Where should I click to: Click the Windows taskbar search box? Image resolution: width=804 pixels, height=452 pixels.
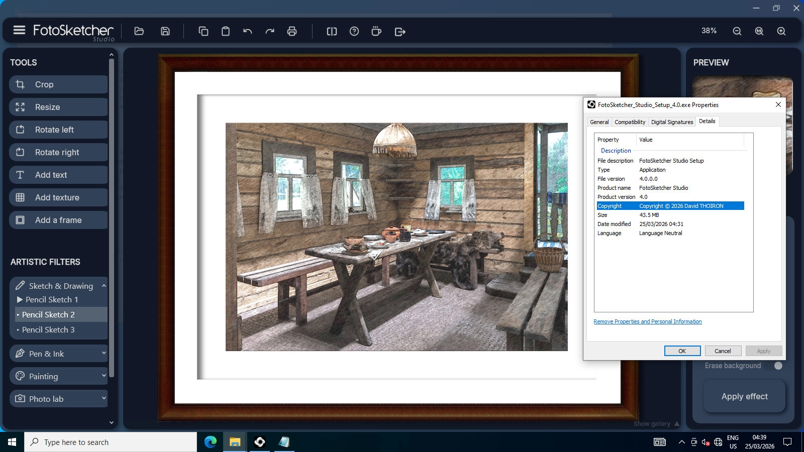tap(111, 442)
